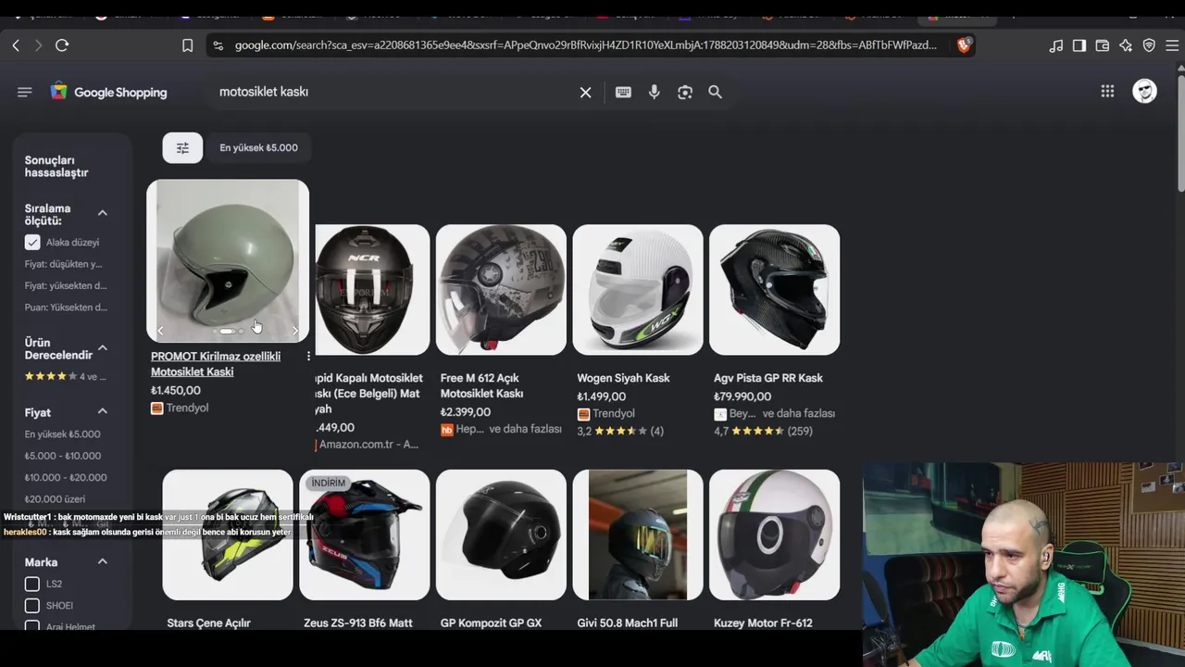
Task: Click the Kuzey Motor Fr-612 helmet thumbnail
Action: coord(775,535)
